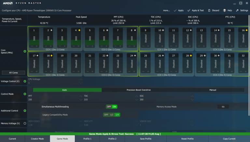This screenshot has height=142, width=250.
Task: Click the All Cores button
Action: pos(13,73)
